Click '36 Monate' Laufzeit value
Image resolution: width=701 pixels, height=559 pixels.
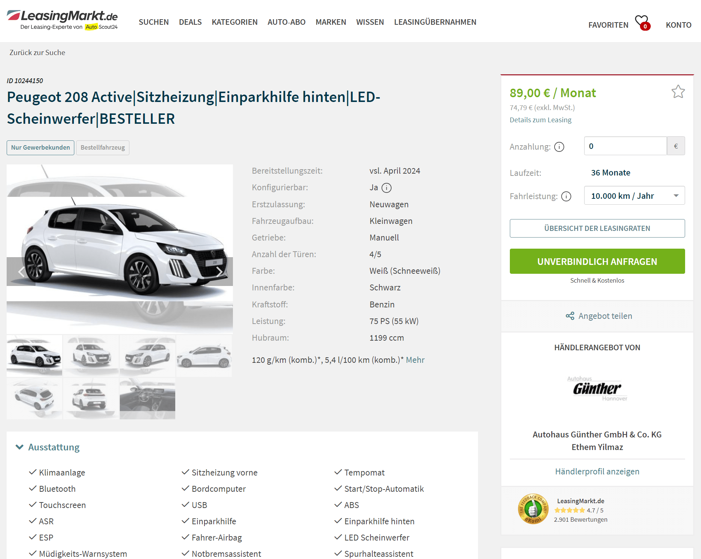tap(610, 173)
